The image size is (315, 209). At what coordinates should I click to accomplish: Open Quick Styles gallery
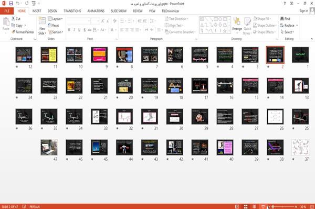(x=247, y=26)
